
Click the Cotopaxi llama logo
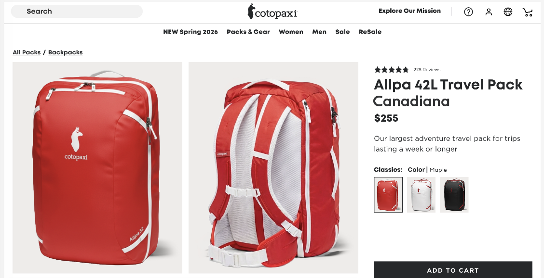[x=272, y=12]
